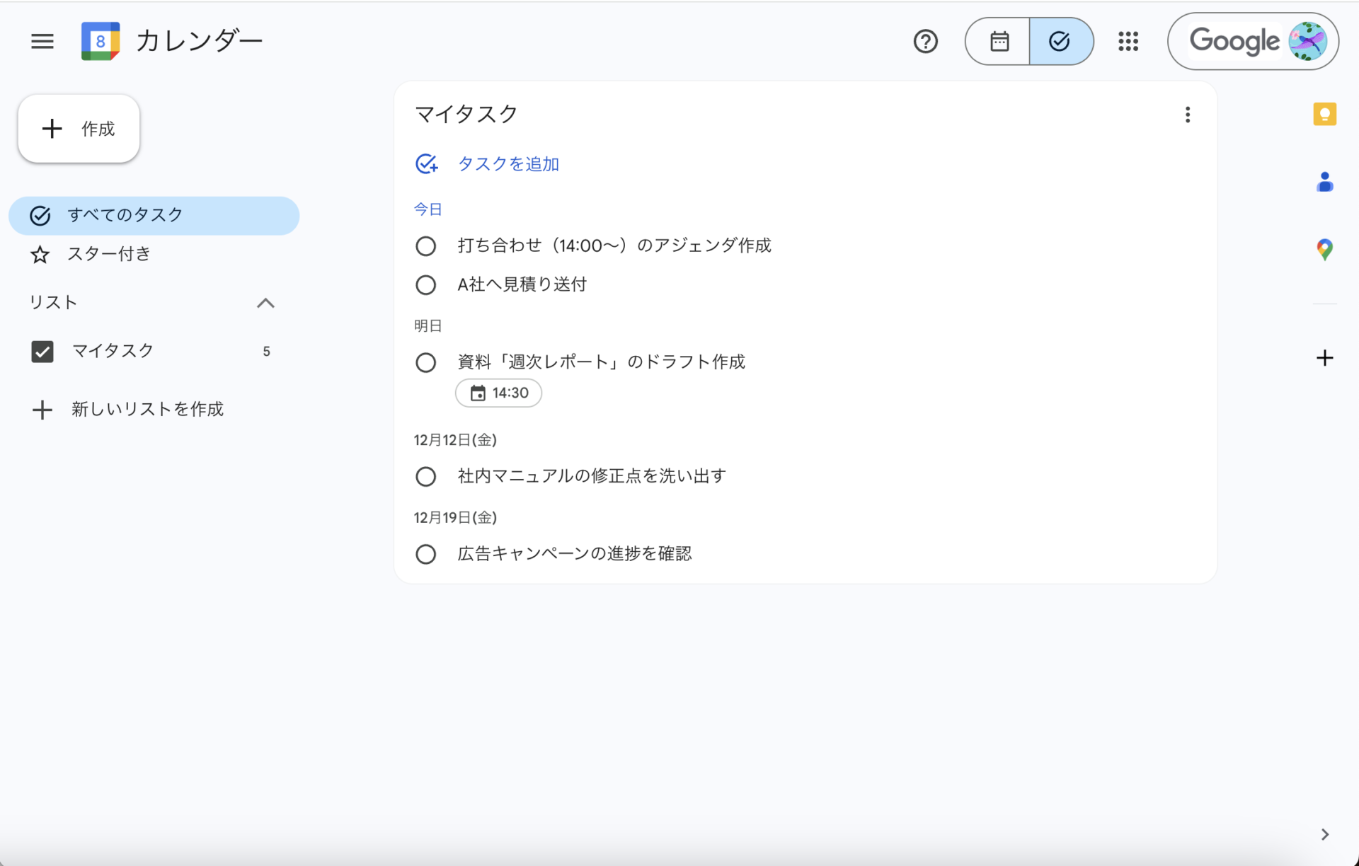Collapse the side panel arrow
Viewport: 1359px width, 866px height.
click(x=1324, y=833)
